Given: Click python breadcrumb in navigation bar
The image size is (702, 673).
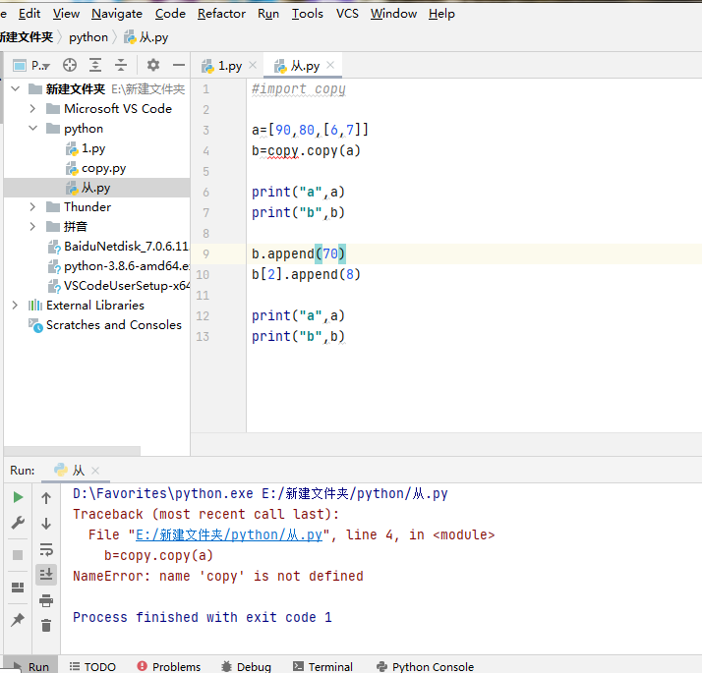Looking at the screenshot, I should tap(88, 37).
